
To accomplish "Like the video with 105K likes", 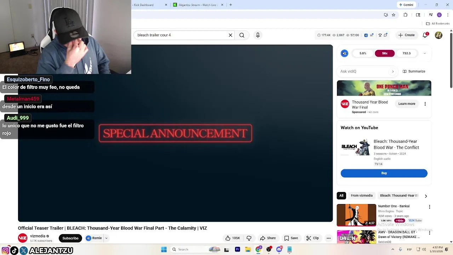I will click(x=233, y=238).
